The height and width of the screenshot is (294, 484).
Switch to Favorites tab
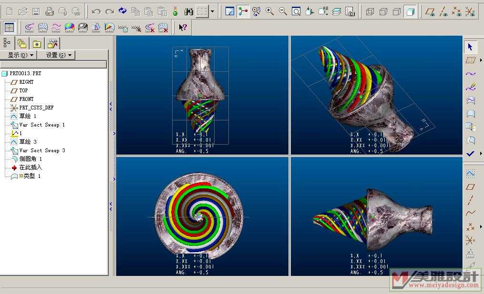(x=37, y=44)
